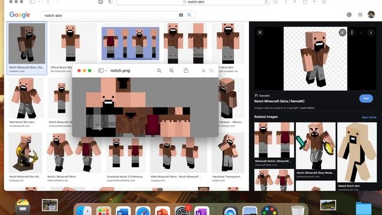Go back a page in Safari
This screenshot has height=215, width=382.
pos(48,2)
